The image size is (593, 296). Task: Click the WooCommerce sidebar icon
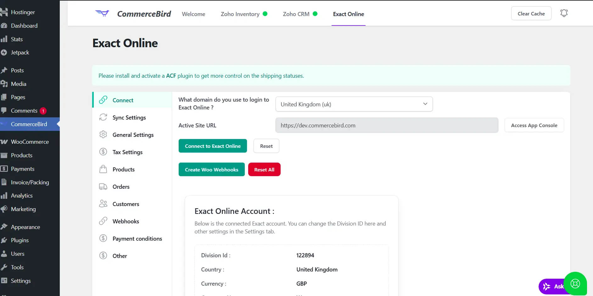click(4, 142)
